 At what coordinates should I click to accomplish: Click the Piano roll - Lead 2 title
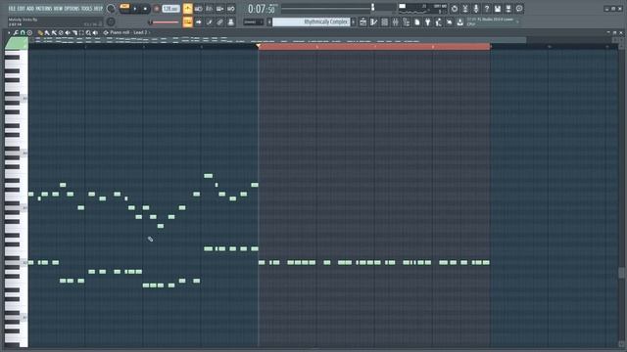128,32
